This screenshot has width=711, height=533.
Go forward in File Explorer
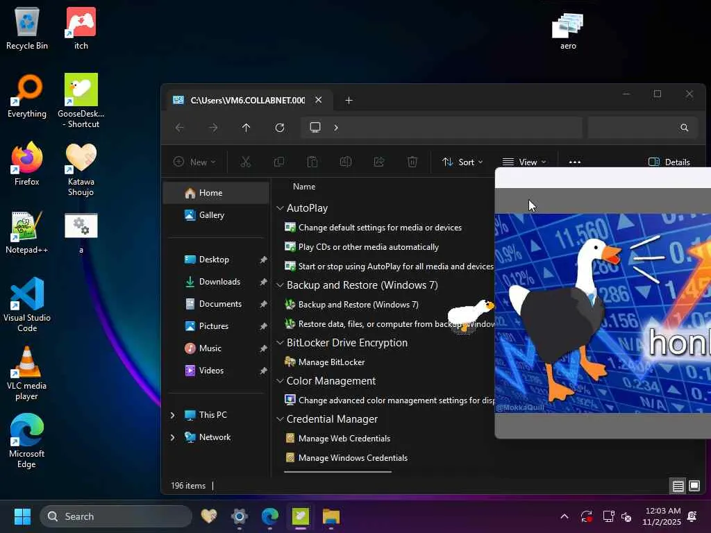[213, 128]
